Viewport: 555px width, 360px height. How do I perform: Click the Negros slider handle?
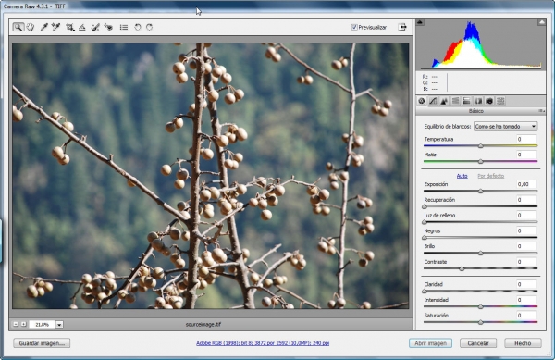coord(425,238)
